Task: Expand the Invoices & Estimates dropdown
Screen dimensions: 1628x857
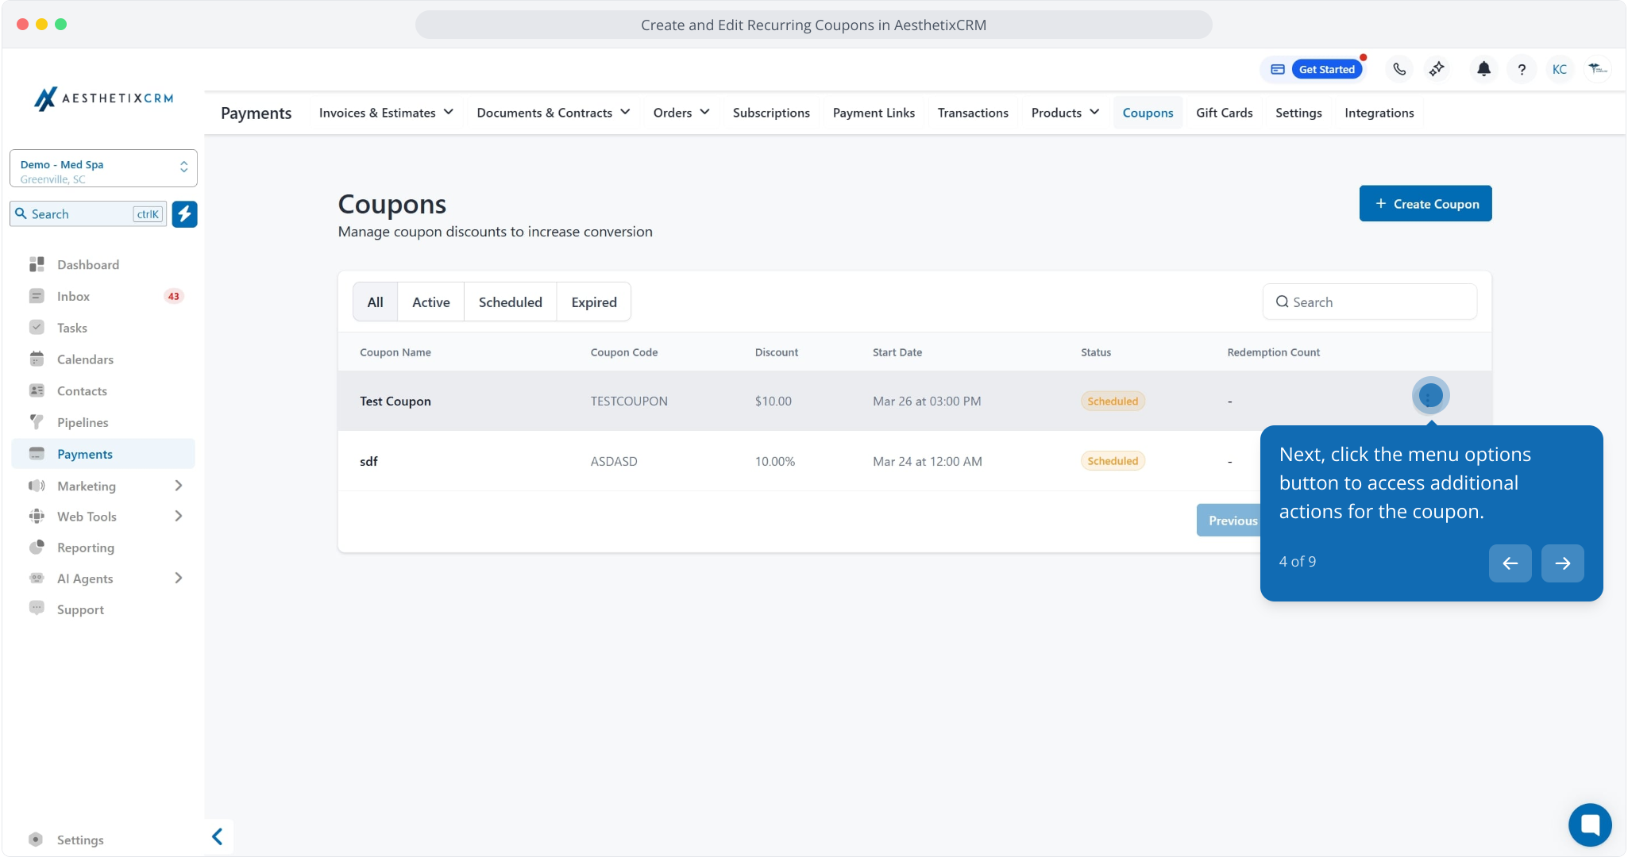Action: click(386, 113)
